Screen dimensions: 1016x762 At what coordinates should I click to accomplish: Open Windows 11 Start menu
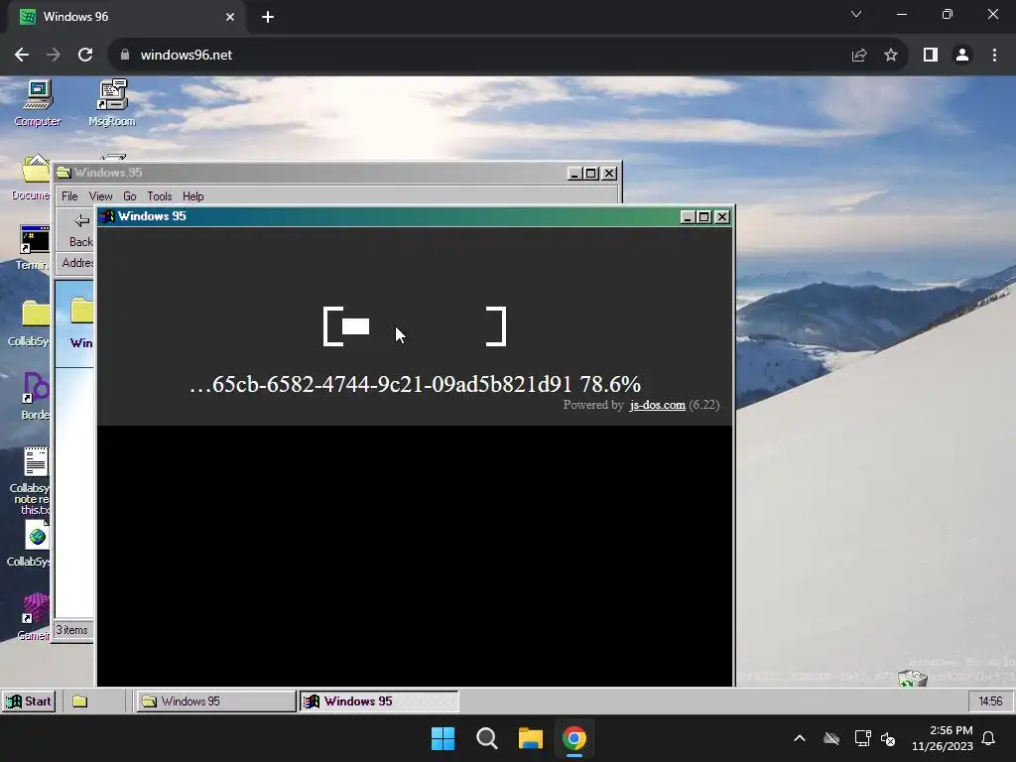(x=444, y=738)
